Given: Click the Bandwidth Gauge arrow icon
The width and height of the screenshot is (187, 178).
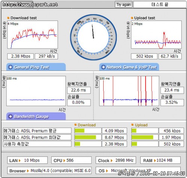Looking at the screenshot, I should click(10, 116).
